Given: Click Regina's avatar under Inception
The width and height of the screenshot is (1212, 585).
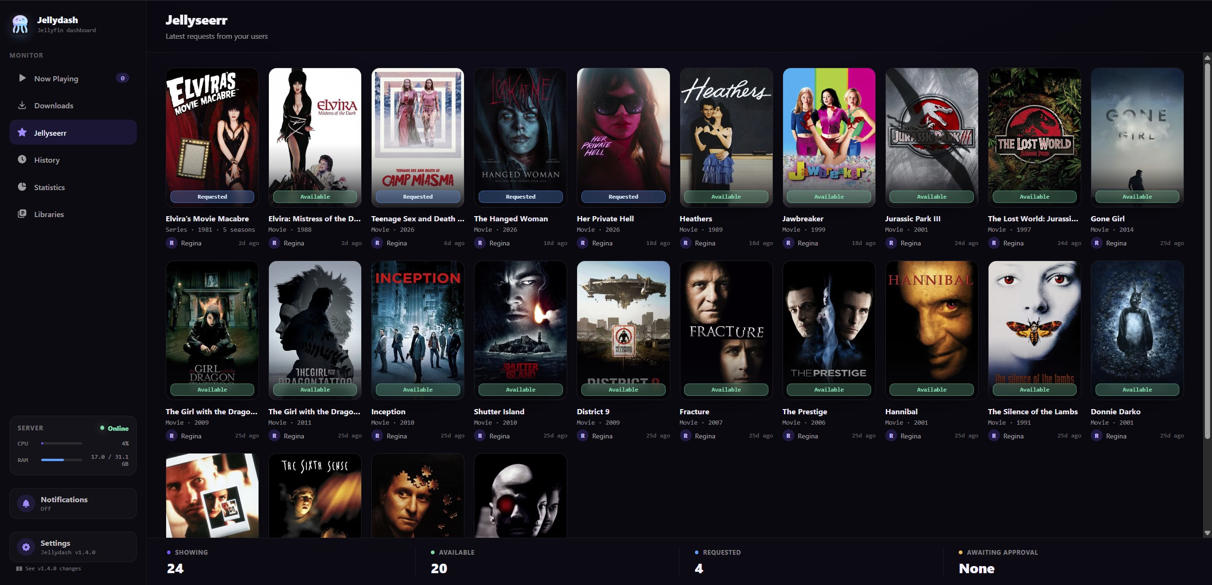Looking at the screenshot, I should (377, 436).
